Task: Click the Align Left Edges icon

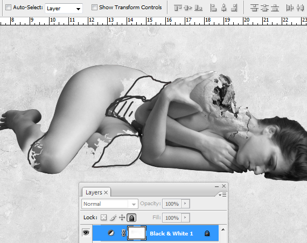Action: point(213,8)
